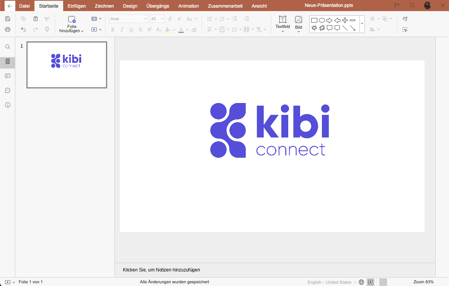The image size is (449, 286).
Task: Insert a rectangle from the shapes gallery
Action: pyautogui.click(x=314, y=19)
